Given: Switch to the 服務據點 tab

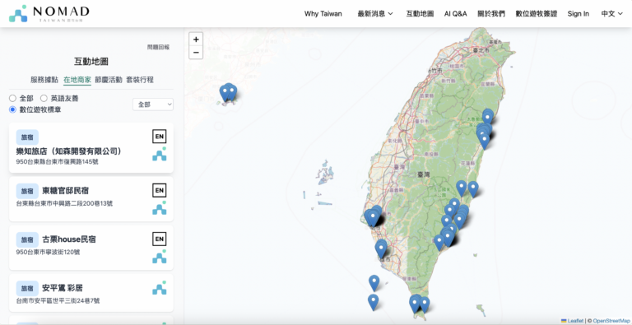Looking at the screenshot, I should tap(44, 80).
